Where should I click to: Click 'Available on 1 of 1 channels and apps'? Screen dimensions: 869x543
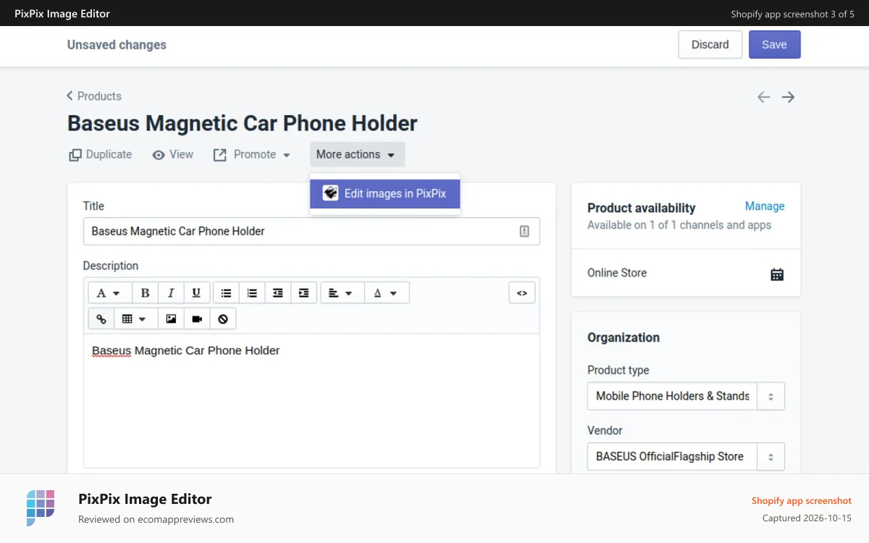click(x=679, y=225)
